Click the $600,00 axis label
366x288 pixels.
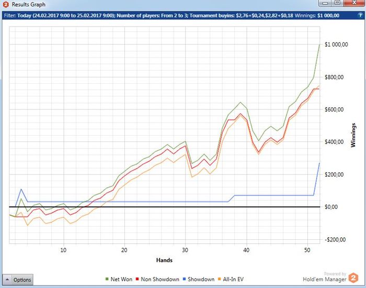334,109
